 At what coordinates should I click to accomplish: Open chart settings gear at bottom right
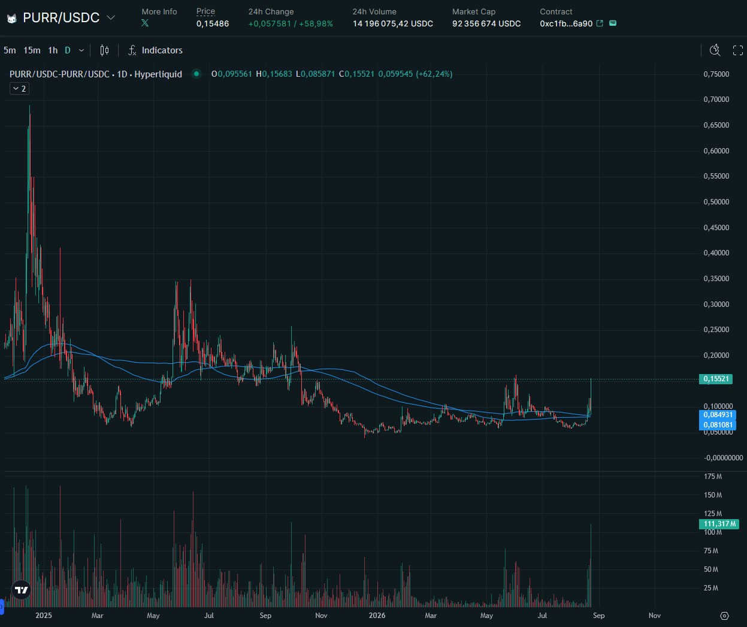(724, 616)
